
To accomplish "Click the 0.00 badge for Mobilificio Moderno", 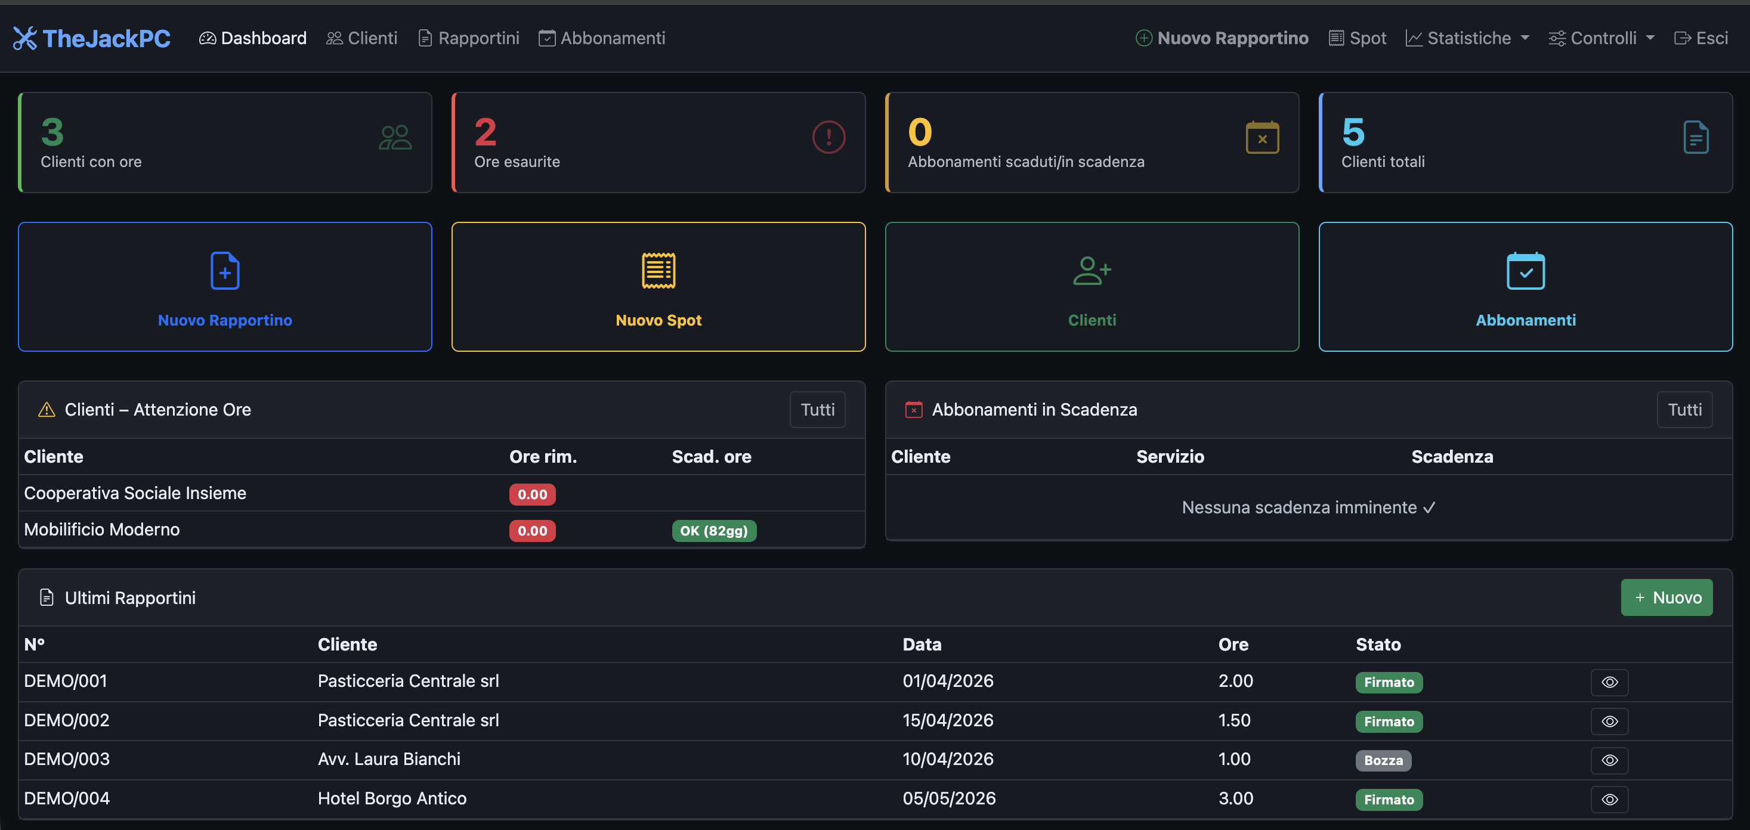I will pyautogui.click(x=533, y=531).
